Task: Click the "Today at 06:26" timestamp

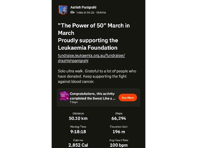Action: coord(85,12)
